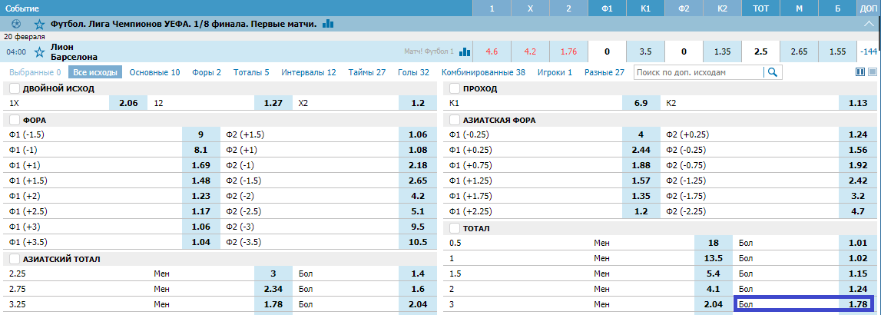
Task: Tick the АЗИАТСКИЙ ТОТАЛ checkbox
Action: pos(15,259)
